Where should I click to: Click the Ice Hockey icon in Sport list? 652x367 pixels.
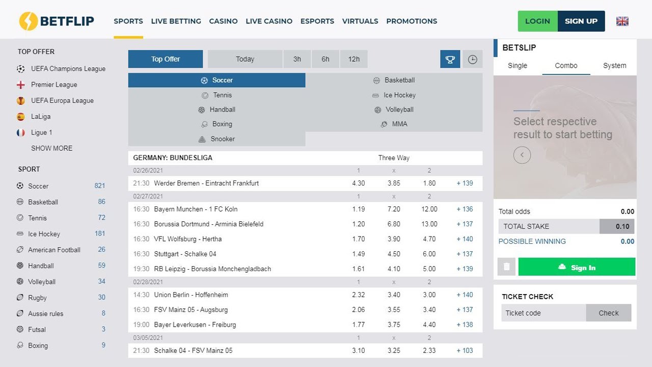tap(20, 234)
